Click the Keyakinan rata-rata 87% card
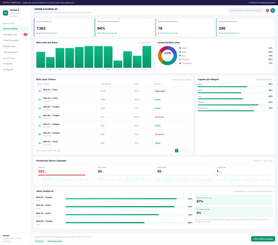278x245 pixels. coord(233,200)
